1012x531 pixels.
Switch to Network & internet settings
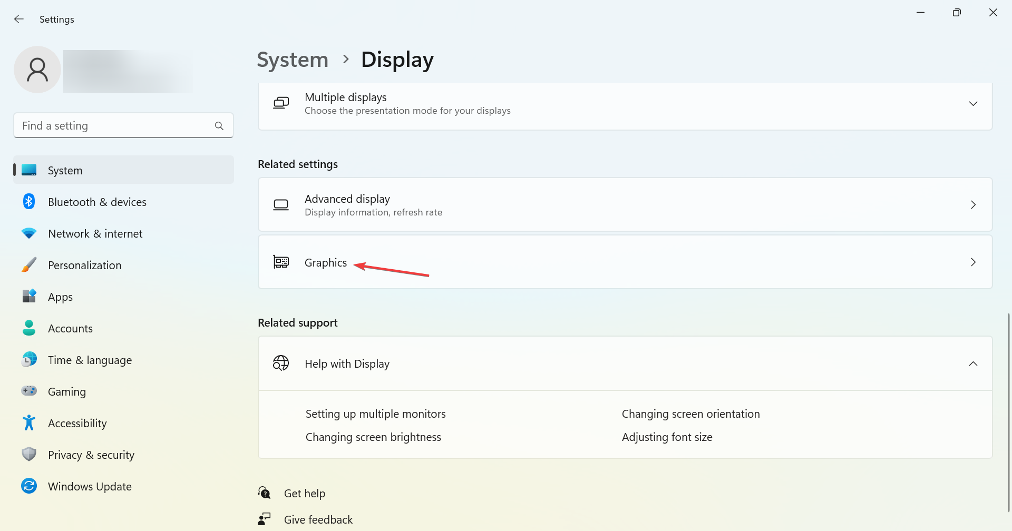[x=95, y=234]
